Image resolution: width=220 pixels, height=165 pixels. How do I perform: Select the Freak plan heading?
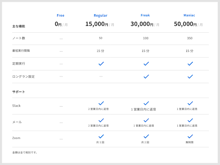click(145, 15)
